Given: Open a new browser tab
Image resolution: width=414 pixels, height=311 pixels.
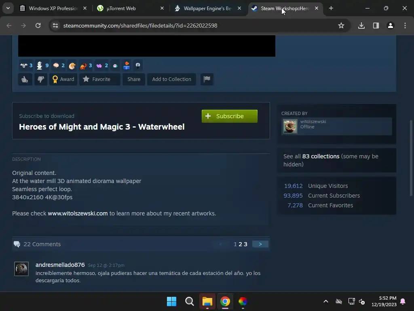Looking at the screenshot, I should [x=331, y=9].
